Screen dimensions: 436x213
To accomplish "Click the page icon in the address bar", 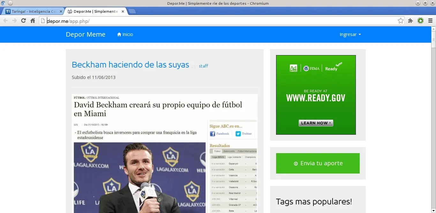I will pos(43,21).
